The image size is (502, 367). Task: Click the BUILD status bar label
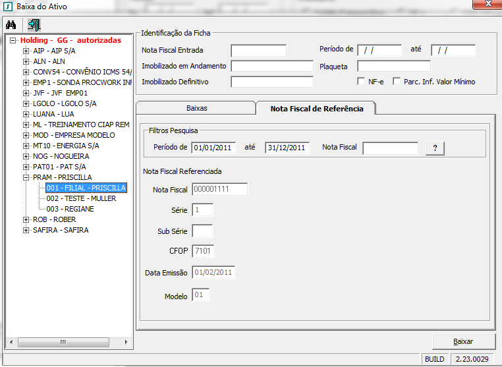coord(434,359)
